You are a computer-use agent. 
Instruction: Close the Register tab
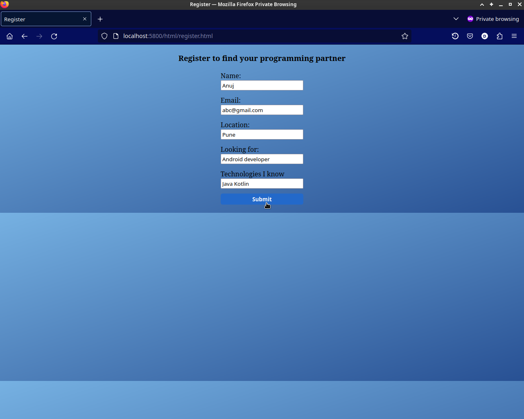point(85,19)
